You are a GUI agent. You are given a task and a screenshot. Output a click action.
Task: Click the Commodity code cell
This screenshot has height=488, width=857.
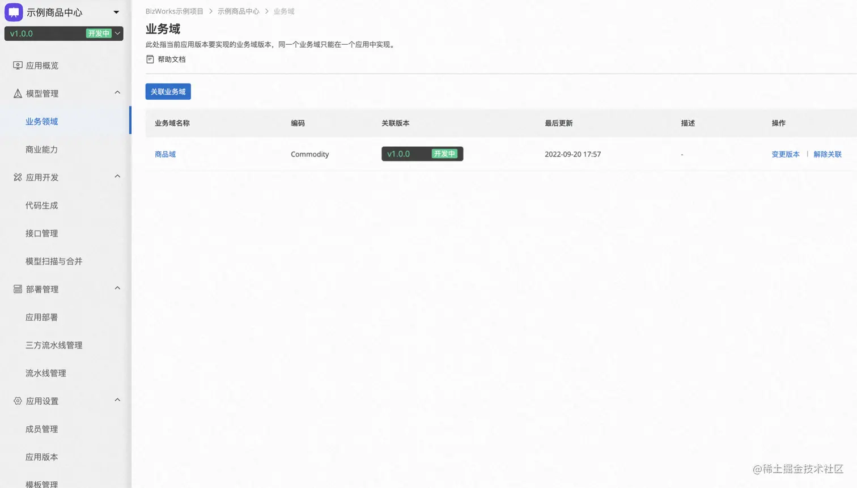309,154
